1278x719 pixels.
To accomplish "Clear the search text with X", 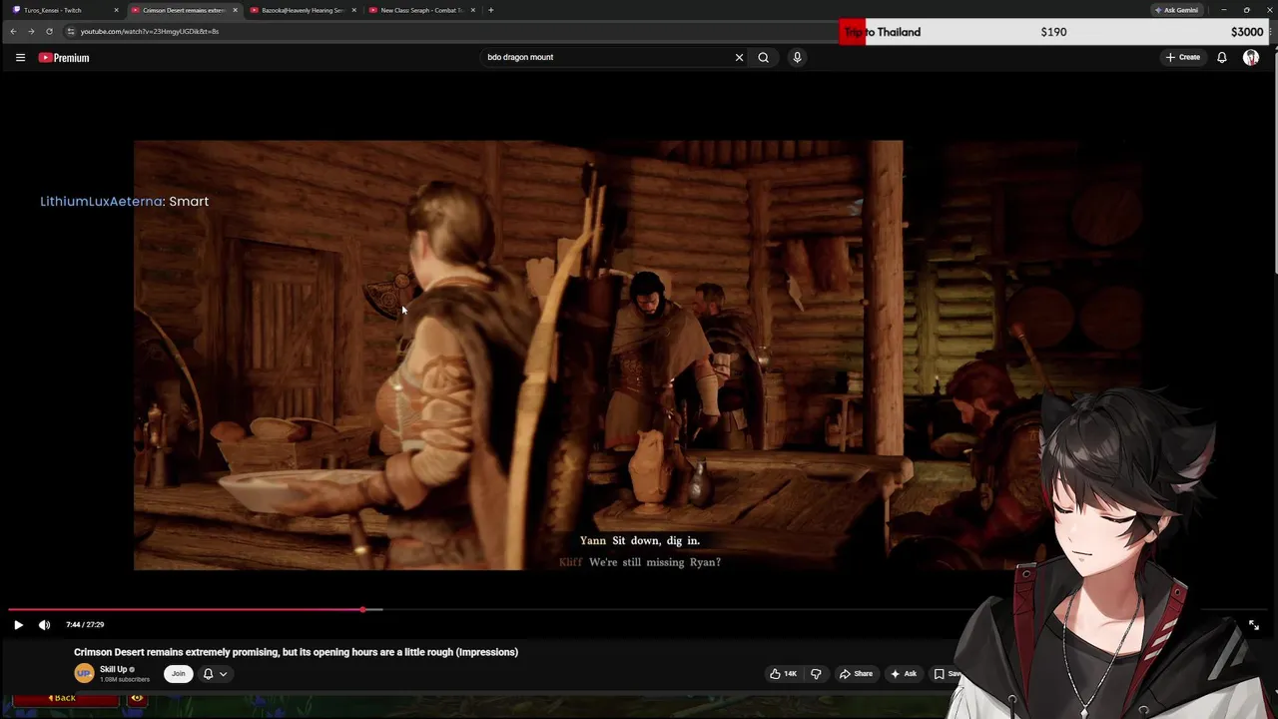I will point(739,57).
